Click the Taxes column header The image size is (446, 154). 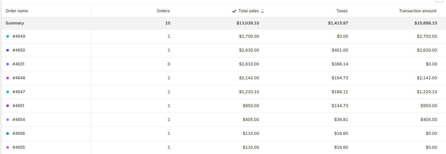342,11
